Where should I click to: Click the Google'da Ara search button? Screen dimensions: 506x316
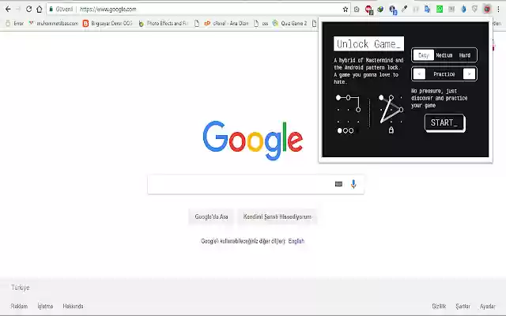tap(211, 216)
